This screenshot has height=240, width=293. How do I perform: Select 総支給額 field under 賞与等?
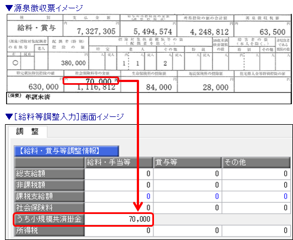point(187,174)
